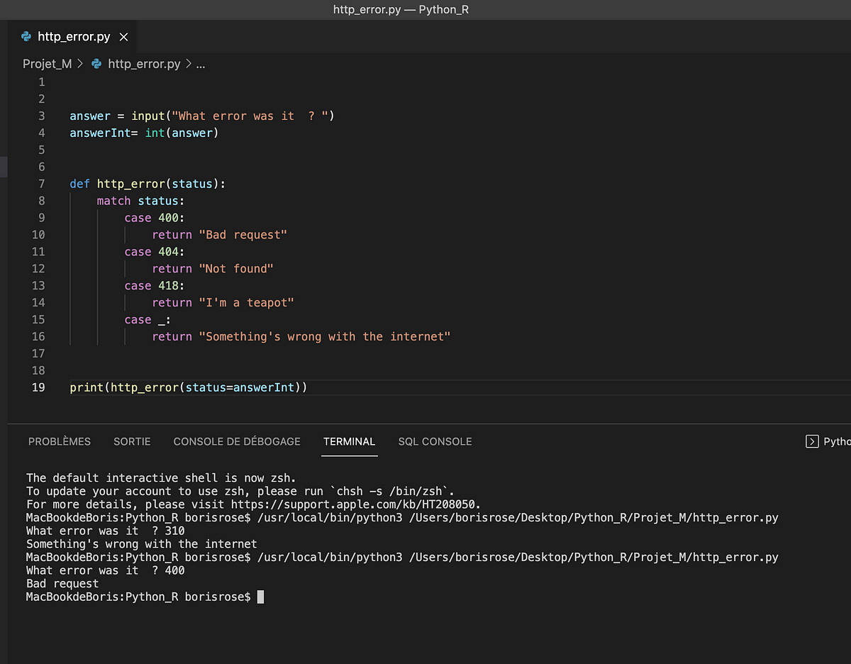Click the terminal shell icon at right
This screenshot has width=851, height=664.
[812, 441]
